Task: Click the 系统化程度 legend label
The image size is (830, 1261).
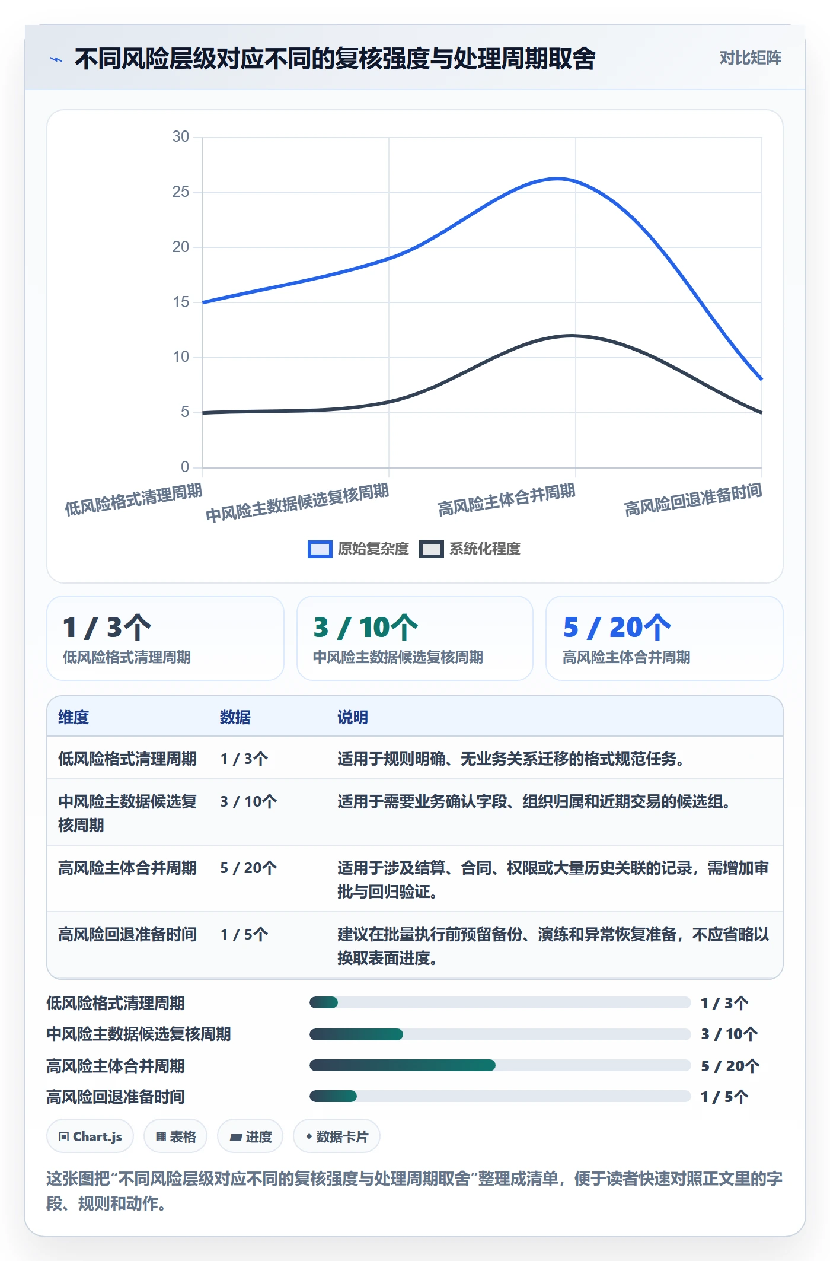Action: [x=484, y=549]
